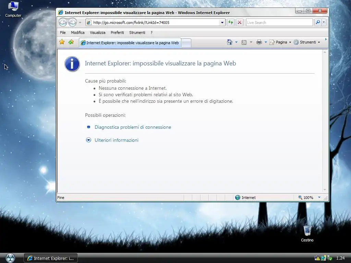Click the last tray icon before the clock

(329, 258)
